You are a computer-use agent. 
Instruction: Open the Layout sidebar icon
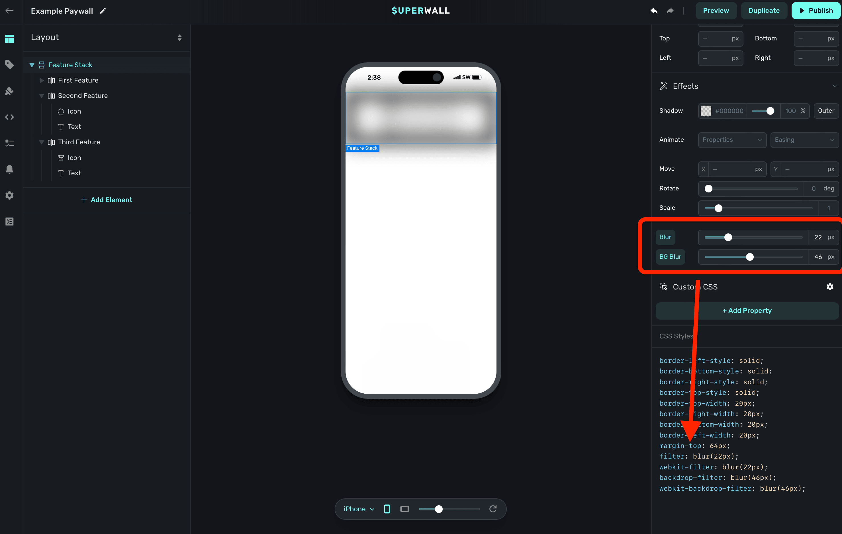click(x=9, y=38)
